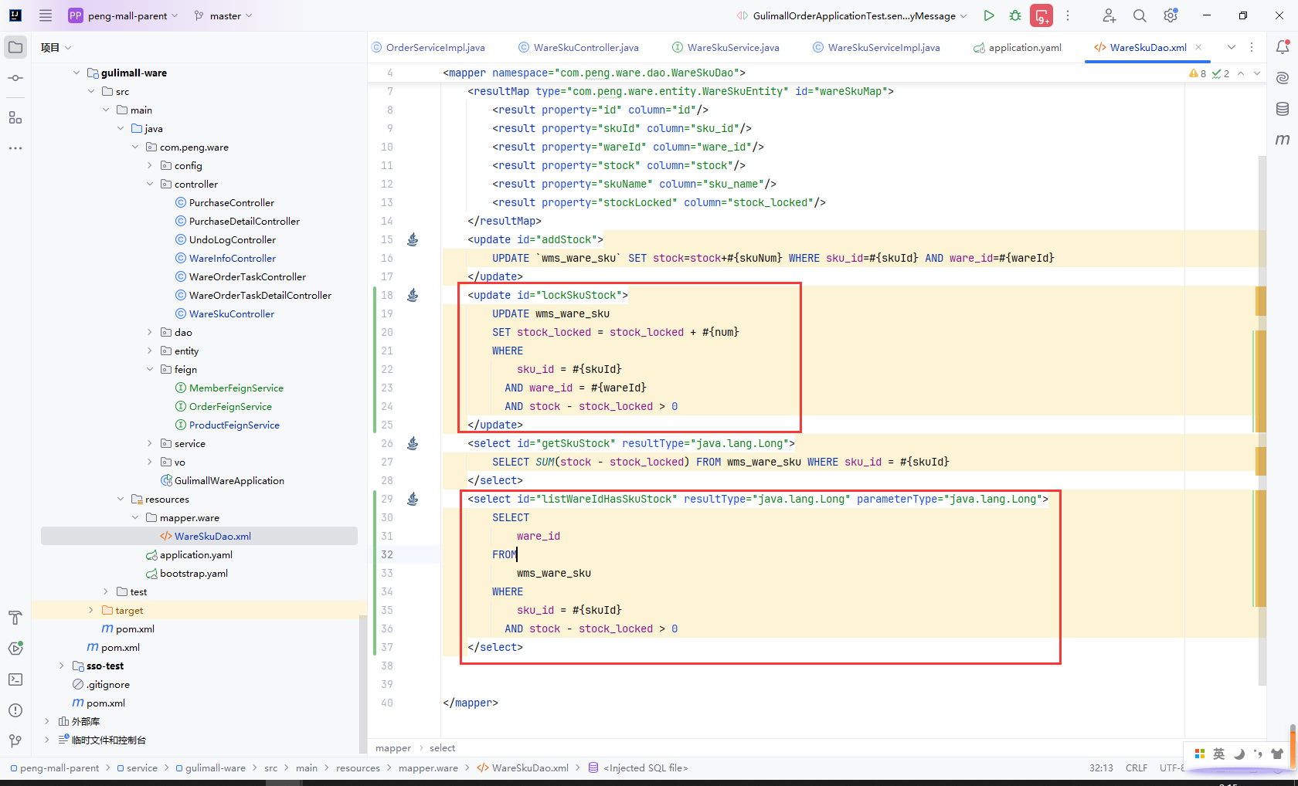Image resolution: width=1298 pixels, height=786 pixels.
Task: Click select element in editor breadcrumbs
Action: click(442, 747)
